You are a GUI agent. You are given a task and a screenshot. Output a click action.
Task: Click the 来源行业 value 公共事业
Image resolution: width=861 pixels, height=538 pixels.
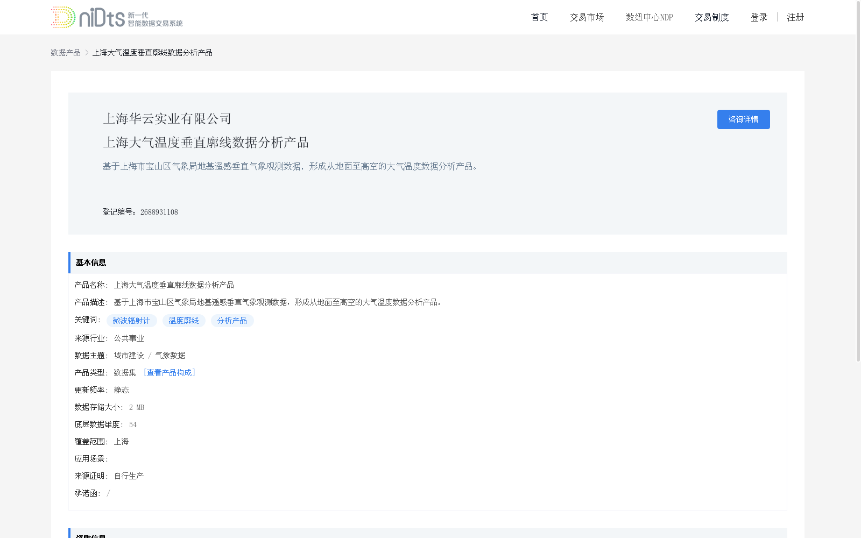pos(129,338)
